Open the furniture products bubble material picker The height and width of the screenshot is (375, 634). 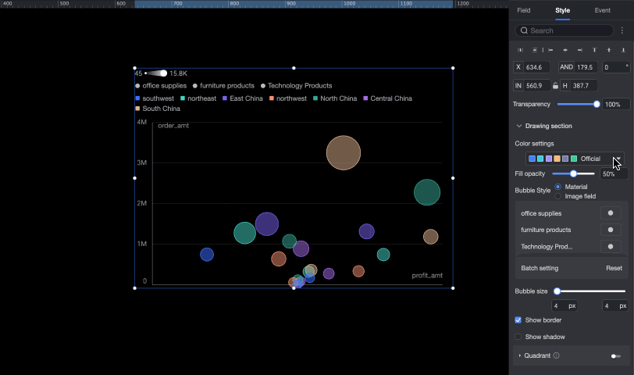coord(611,230)
